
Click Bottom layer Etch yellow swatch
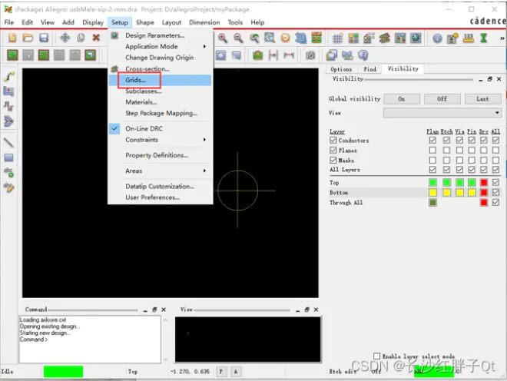[x=446, y=193]
